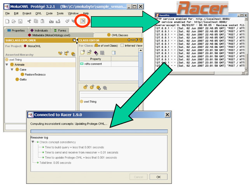Click the Create sibling class icon

[67, 53]
